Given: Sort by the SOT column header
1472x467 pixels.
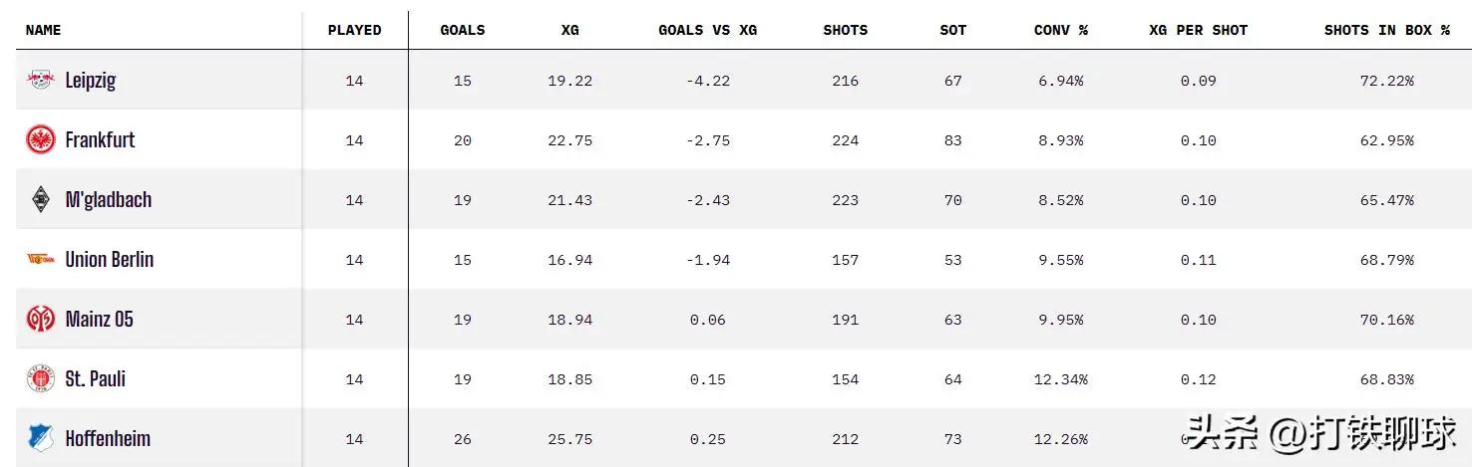Looking at the screenshot, I should tap(953, 30).
